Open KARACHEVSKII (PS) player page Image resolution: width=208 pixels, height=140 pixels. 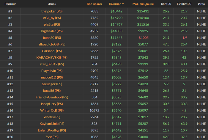(x=52, y=57)
